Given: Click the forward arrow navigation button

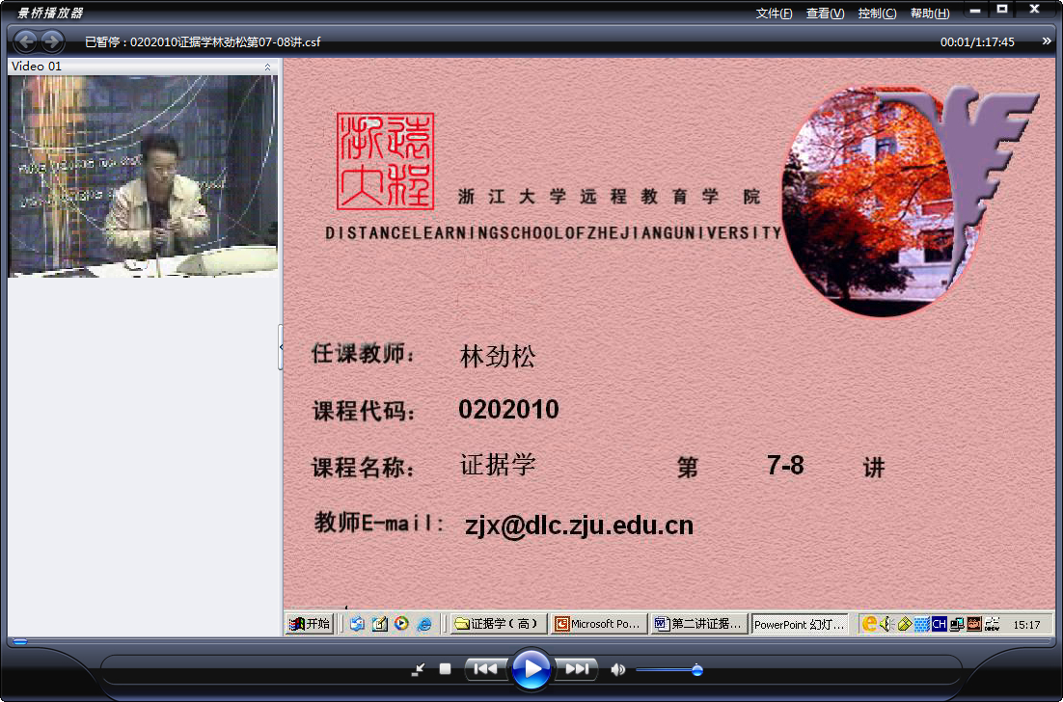Looking at the screenshot, I should point(52,41).
